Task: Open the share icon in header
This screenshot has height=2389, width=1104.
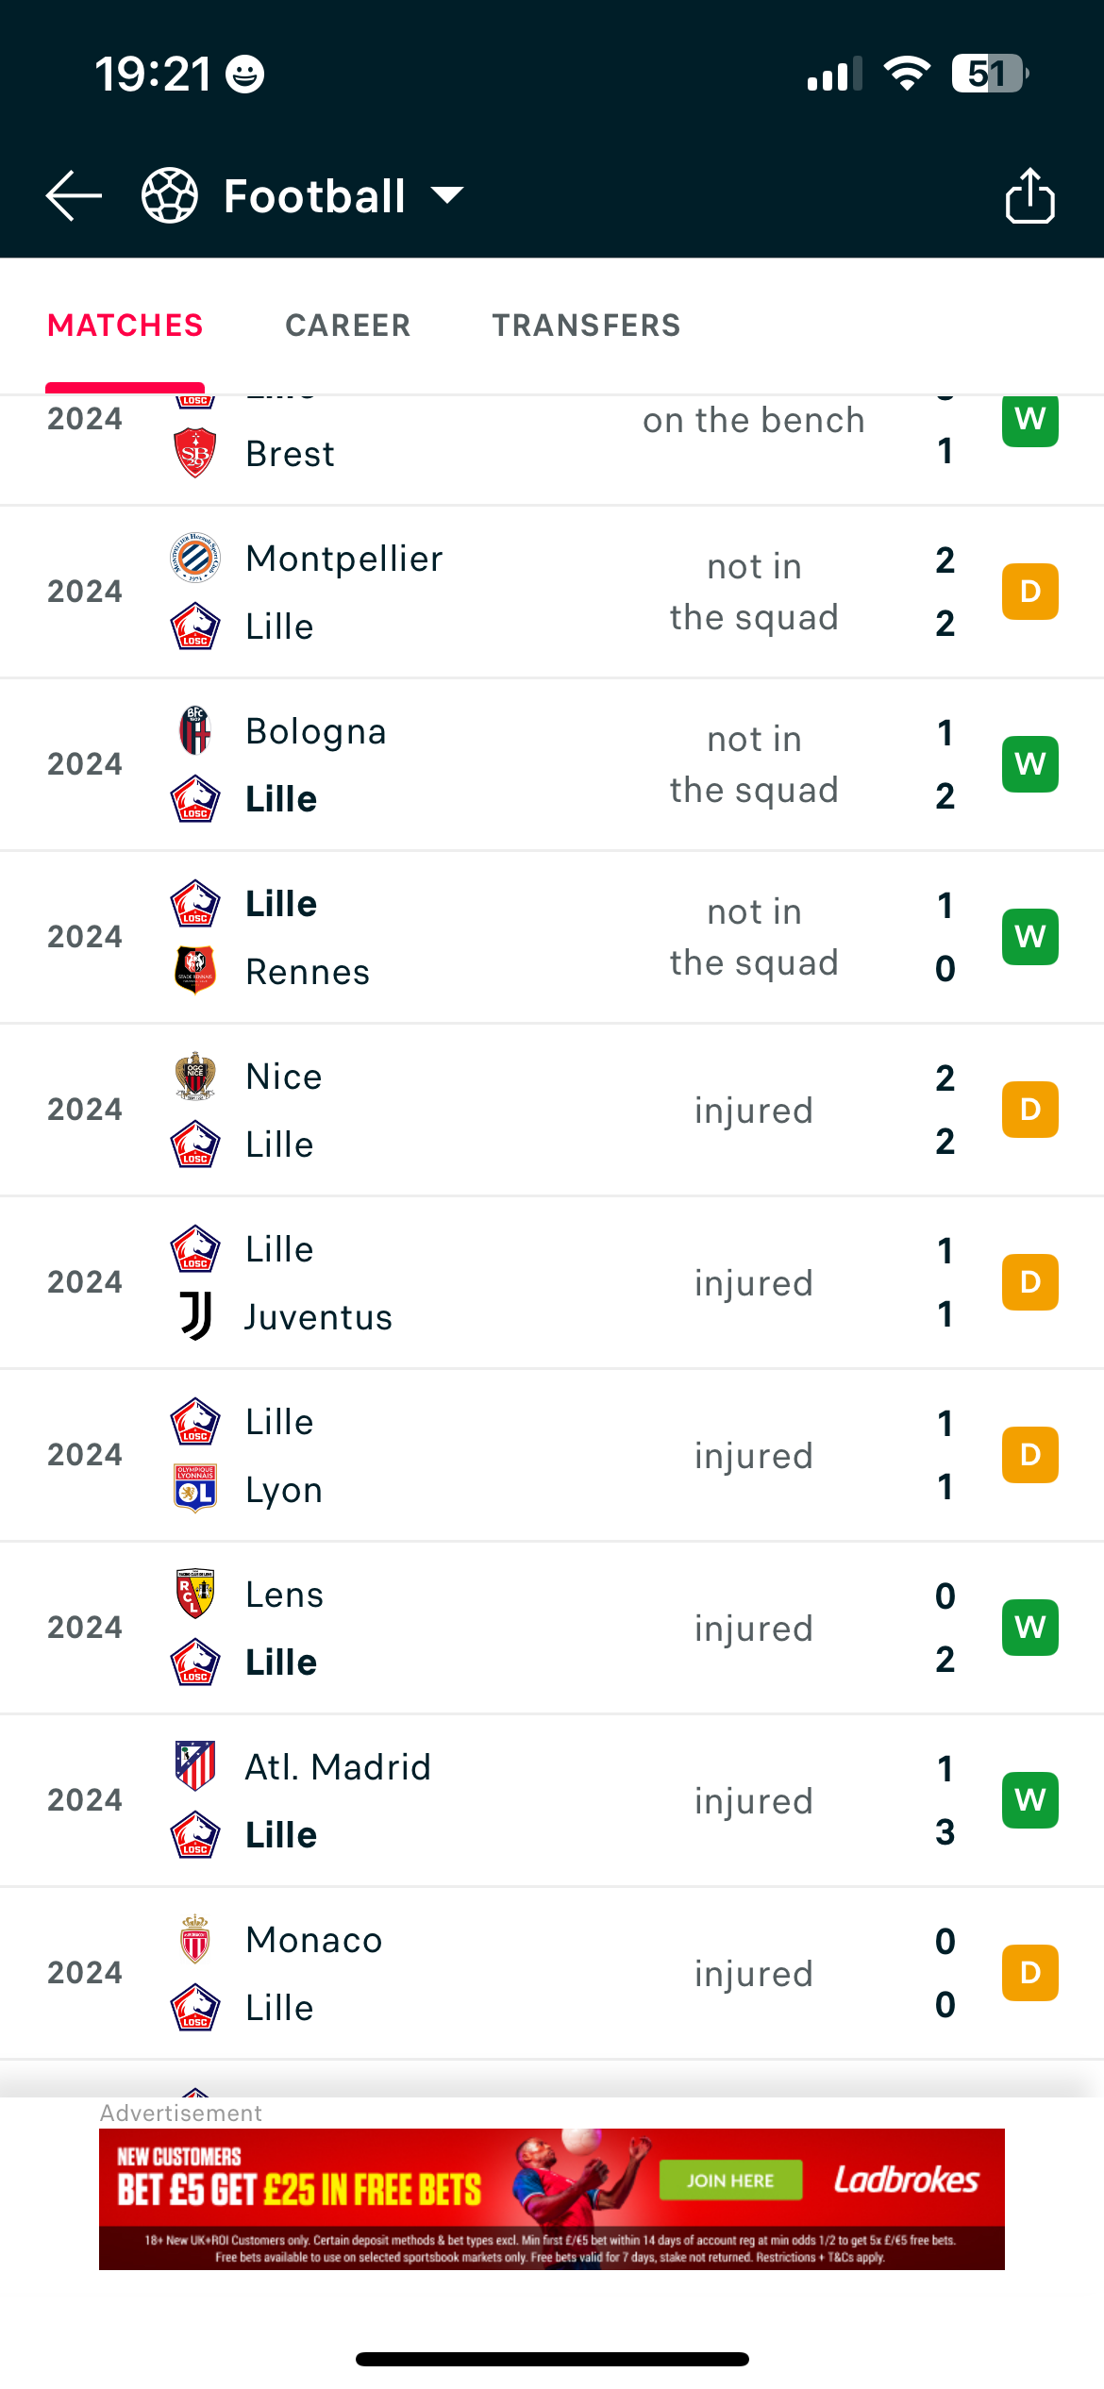Action: [x=1029, y=195]
